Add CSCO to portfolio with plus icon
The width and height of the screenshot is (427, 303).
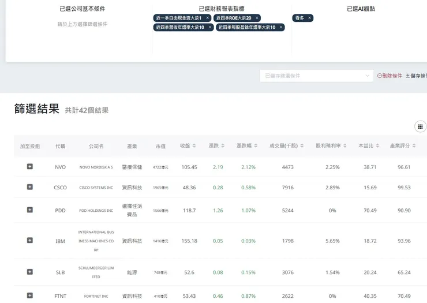pyautogui.click(x=30, y=187)
